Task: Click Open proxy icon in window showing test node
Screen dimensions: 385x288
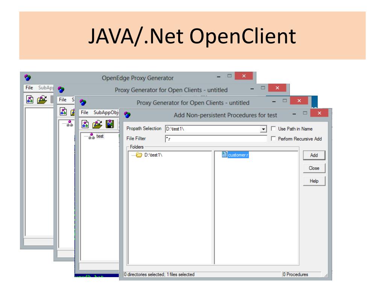Action: point(97,124)
